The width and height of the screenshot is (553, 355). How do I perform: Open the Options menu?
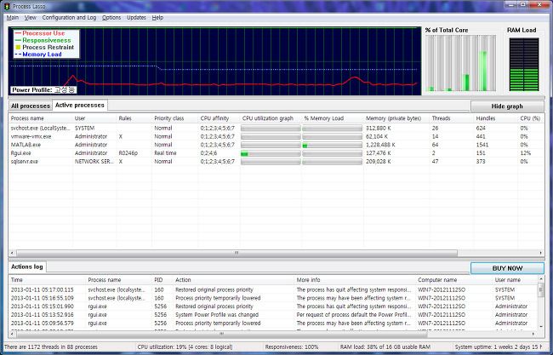tap(111, 18)
